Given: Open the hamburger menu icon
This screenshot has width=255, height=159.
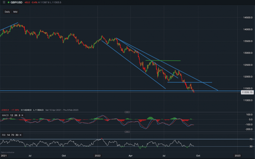Looking at the screenshot, I should click(x=4, y=2).
